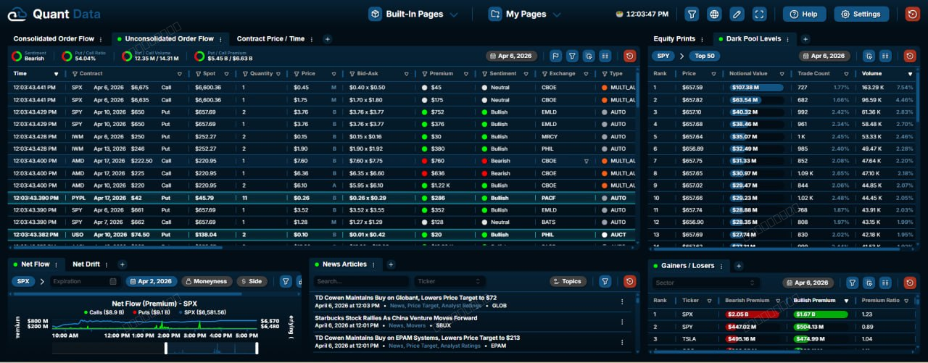Click the Puts legend item in Net Flow chart

(152, 312)
